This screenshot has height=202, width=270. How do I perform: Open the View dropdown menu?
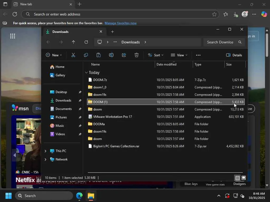click(179, 55)
